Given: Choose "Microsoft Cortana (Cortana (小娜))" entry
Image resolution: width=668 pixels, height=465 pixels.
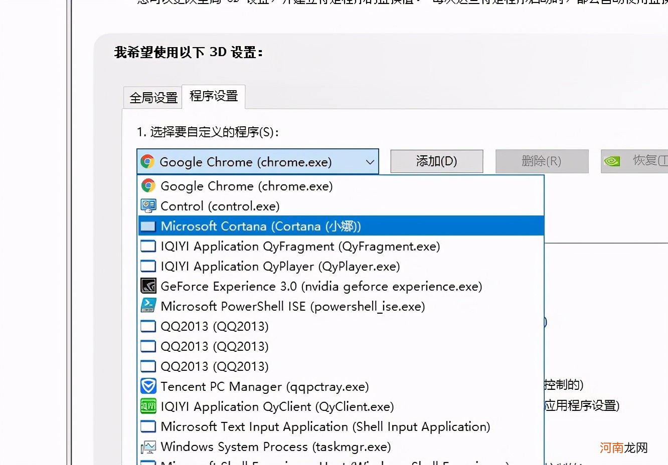Looking at the screenshot, I should tap(341, 226).
